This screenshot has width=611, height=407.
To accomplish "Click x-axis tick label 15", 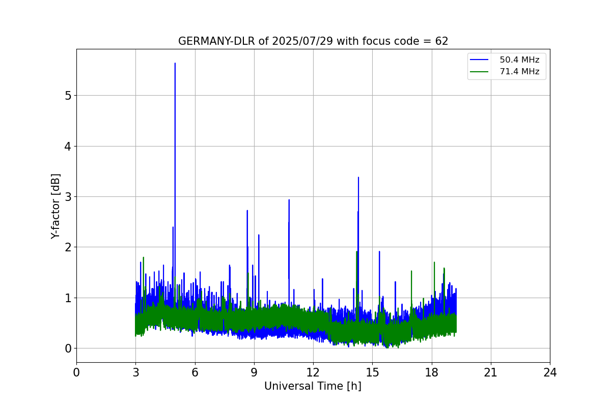I will (x=372, y=372).
